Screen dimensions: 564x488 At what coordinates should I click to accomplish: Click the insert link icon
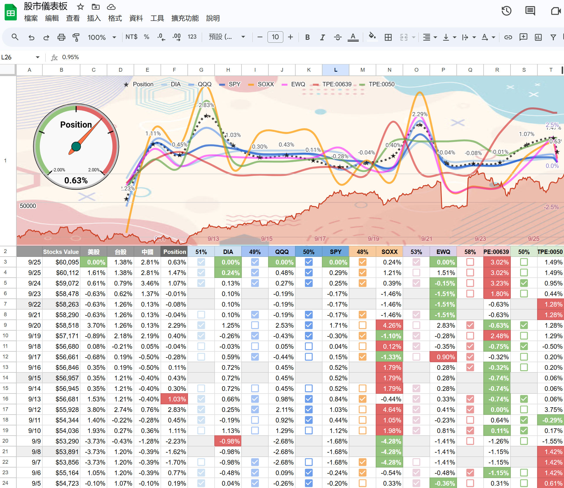(x=508, y=37)
